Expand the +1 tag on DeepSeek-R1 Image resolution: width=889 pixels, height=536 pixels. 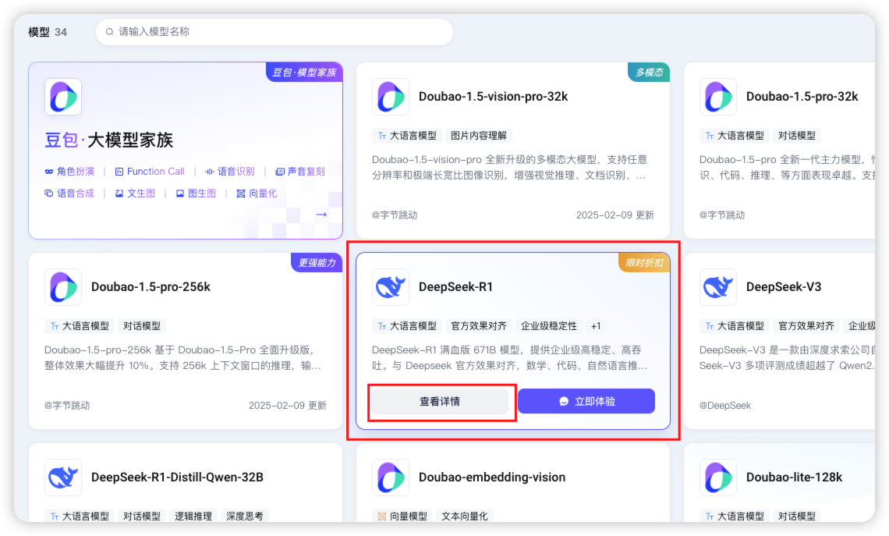[596, 326]
